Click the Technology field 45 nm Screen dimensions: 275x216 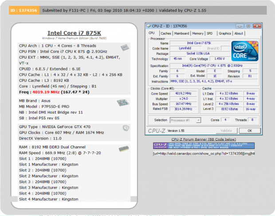[x=177, y=59]
